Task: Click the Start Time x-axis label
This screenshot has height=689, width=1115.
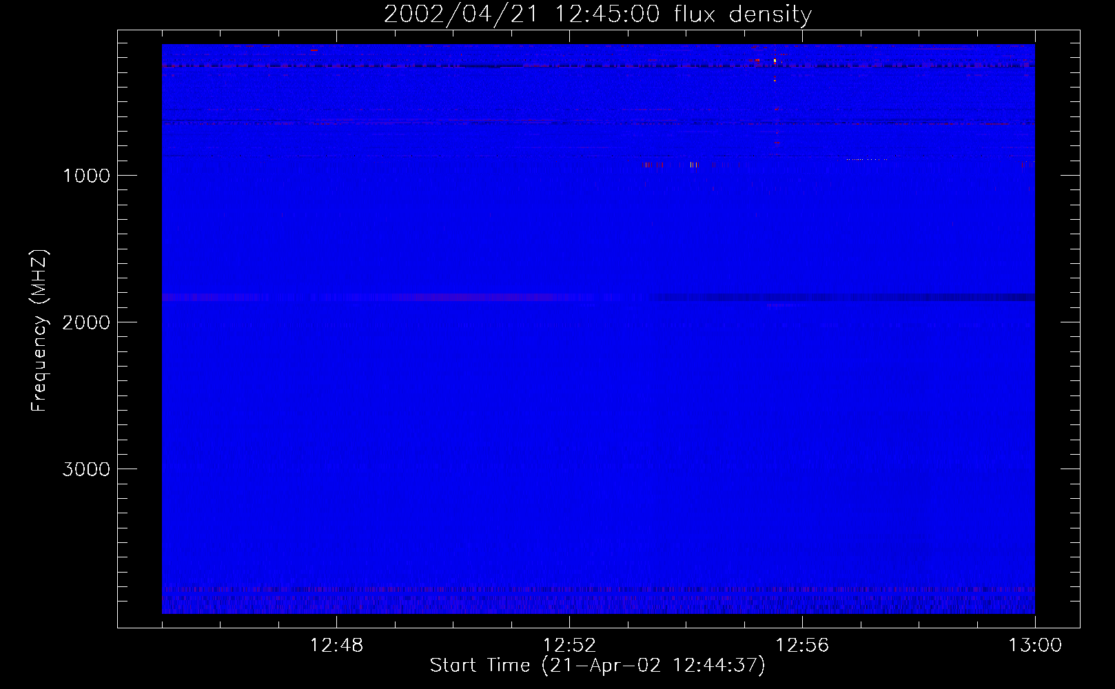Action: coord(597,666)
